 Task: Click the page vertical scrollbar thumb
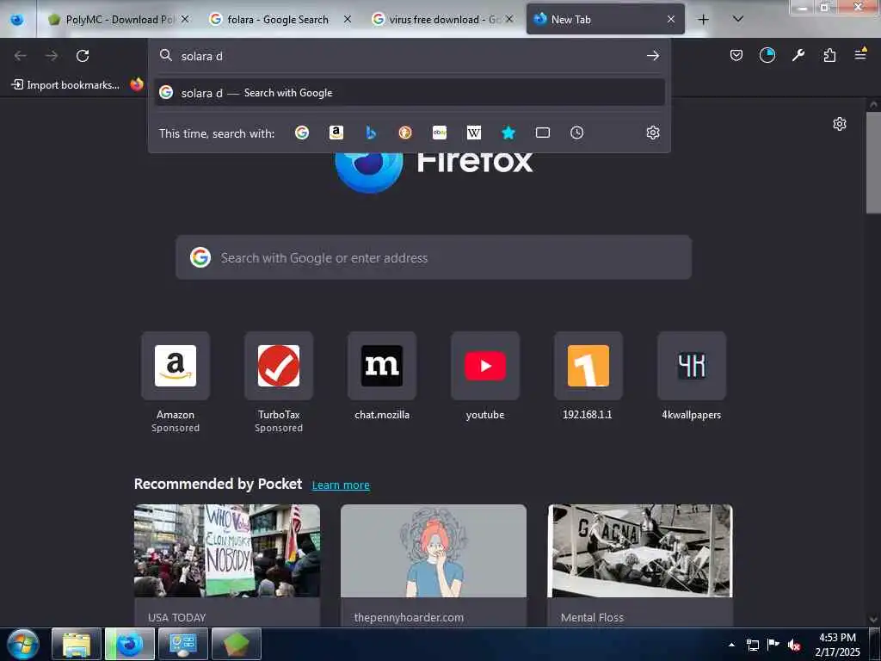point(873,163)
